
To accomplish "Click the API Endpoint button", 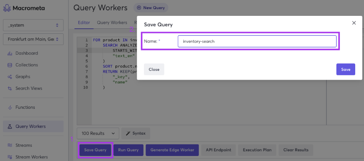I will point(218,150).
